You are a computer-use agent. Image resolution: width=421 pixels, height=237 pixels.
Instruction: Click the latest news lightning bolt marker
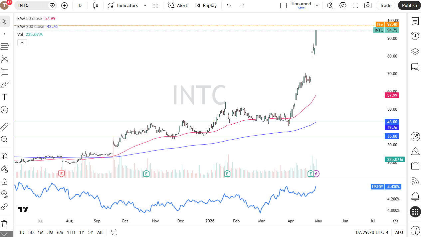click(316, 174)
